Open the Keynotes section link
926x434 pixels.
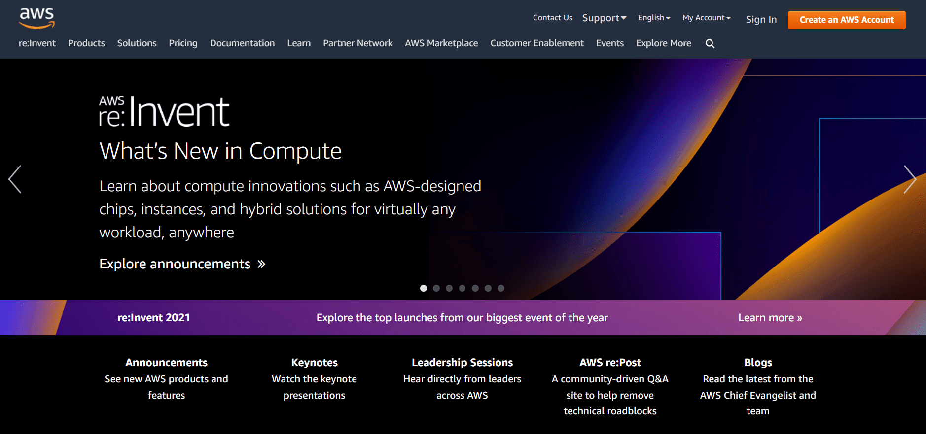[x=314, y=363]
